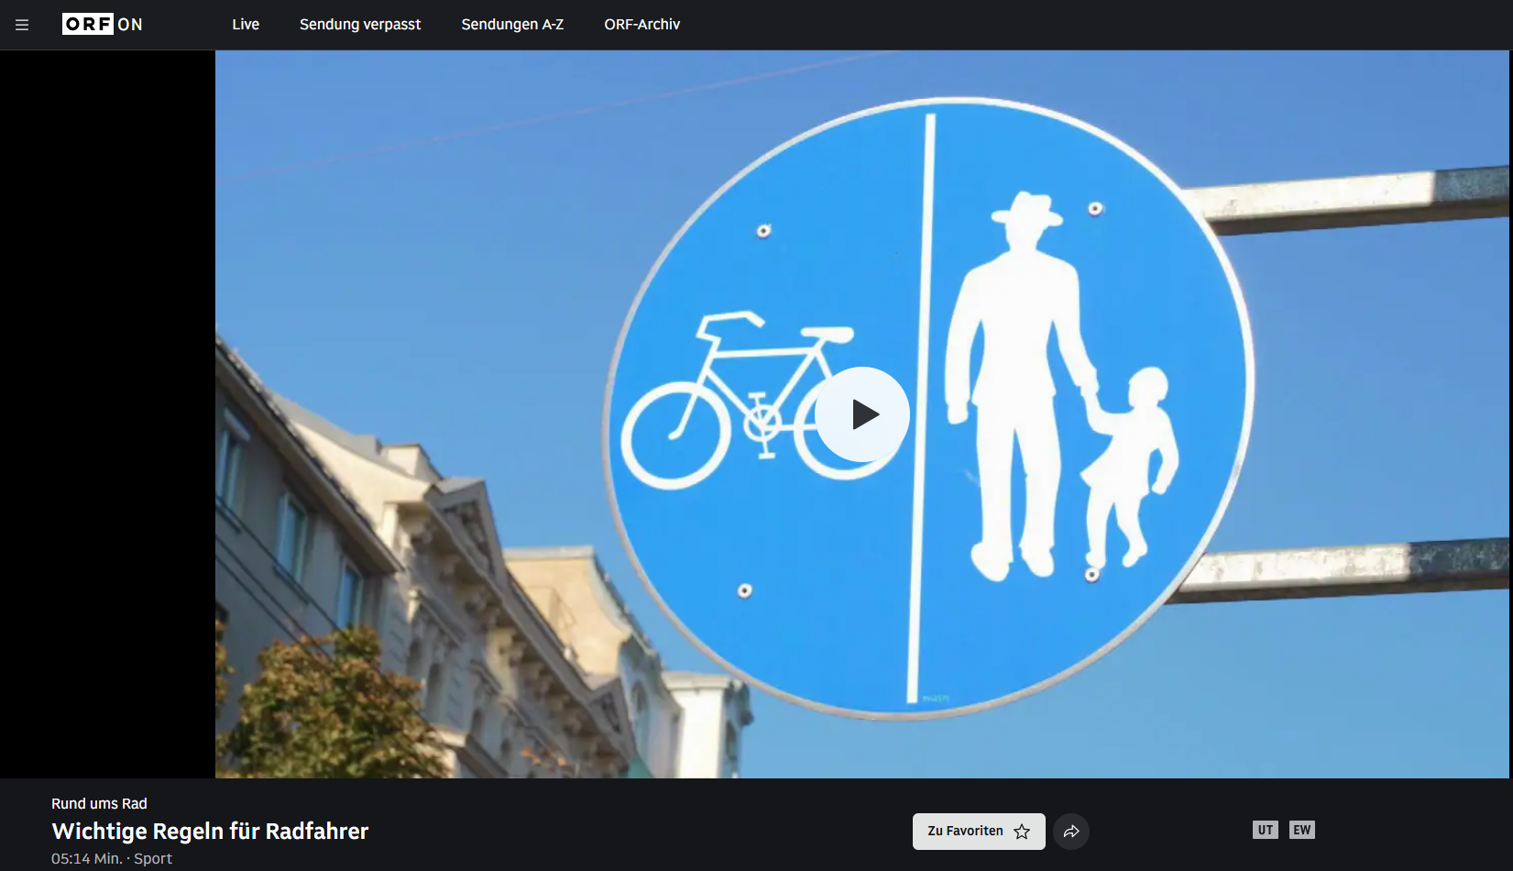
Task: Toggle the UT subtitles badge
Action: [x=1265, y=830]
